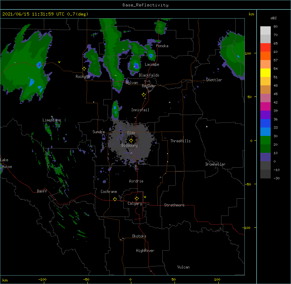
Task: Click the yellow v marker northeast of Calgary
Action: click(145, 197)
